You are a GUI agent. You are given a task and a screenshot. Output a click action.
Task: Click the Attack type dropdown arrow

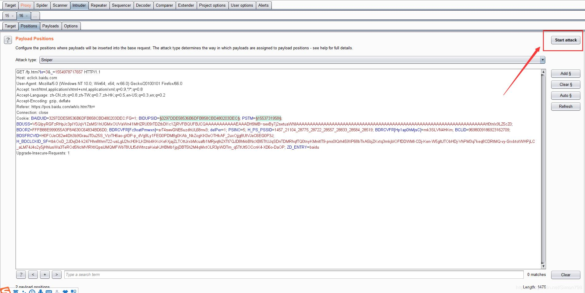click(x=543, y=60)
